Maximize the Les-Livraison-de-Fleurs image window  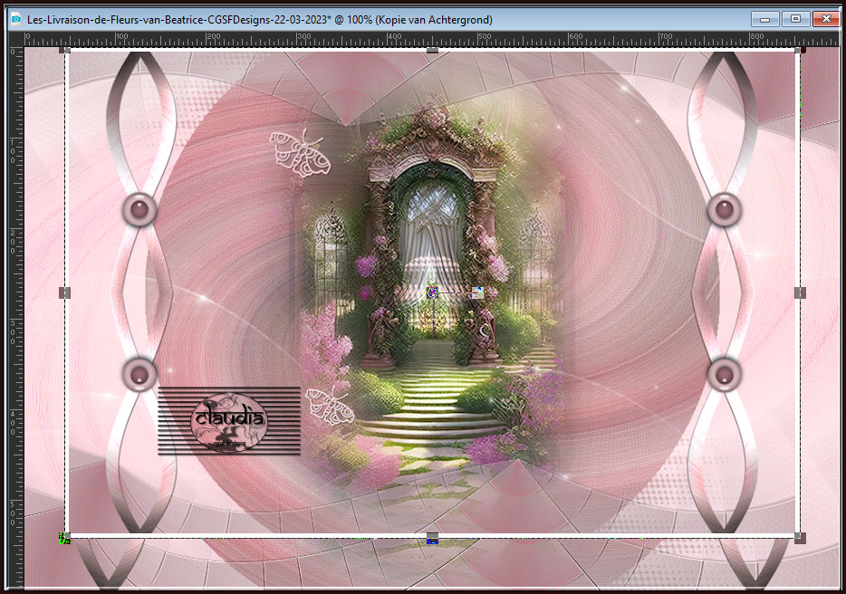coord(795,19)
